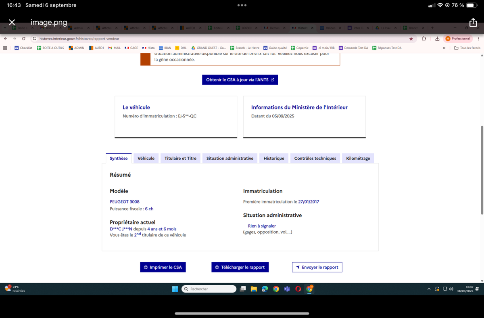Close the image.png viewer with the X
The image size is (484, 318).
click(x=12, y=22)
